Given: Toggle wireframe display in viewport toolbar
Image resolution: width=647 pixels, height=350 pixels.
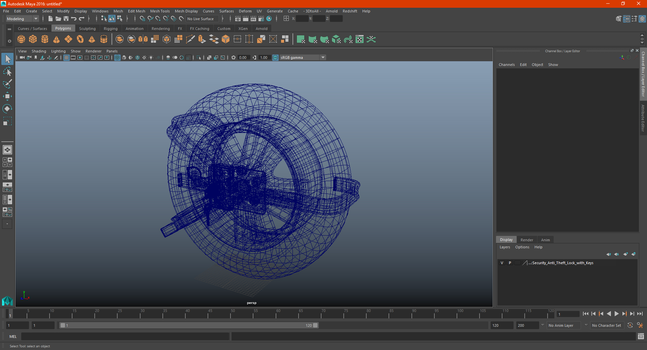Looking at the screenshot, I should point(117,58).
